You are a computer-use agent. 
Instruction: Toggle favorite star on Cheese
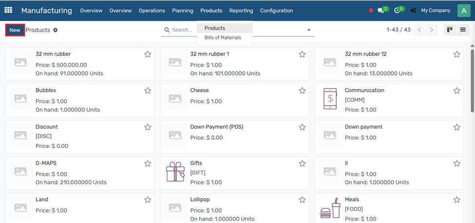click(x=302, y=91)
